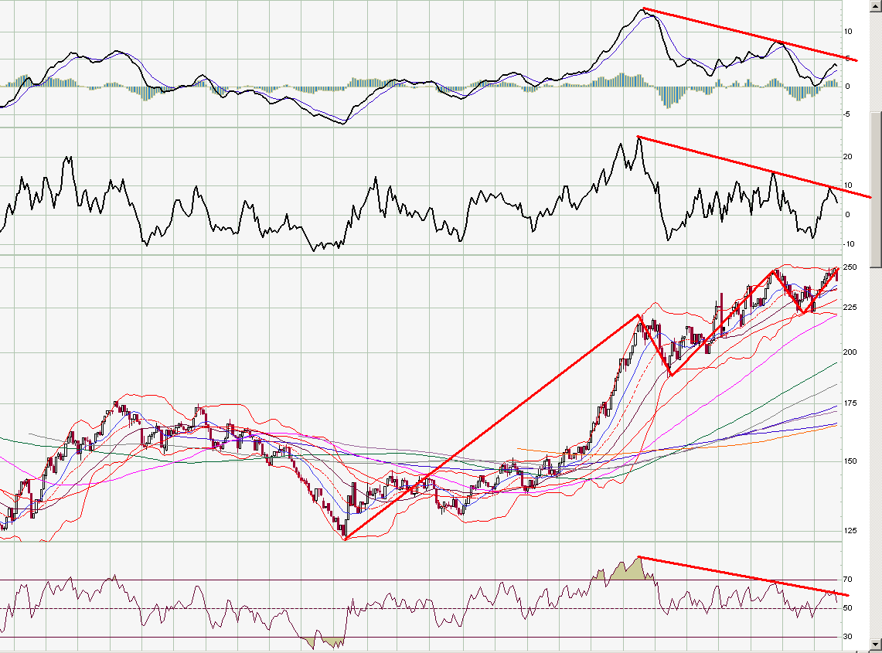Screen dimensions: 882x653
Task: Click the 30 level label on RSI panel
Action: click(x=847, y=637)
